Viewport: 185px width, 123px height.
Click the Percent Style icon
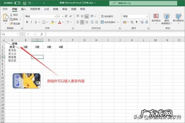pyautogui.click(x=132, y=22)
